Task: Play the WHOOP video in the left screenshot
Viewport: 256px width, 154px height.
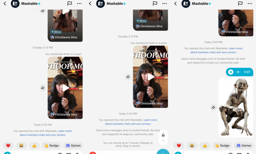Action: [65, 88]
